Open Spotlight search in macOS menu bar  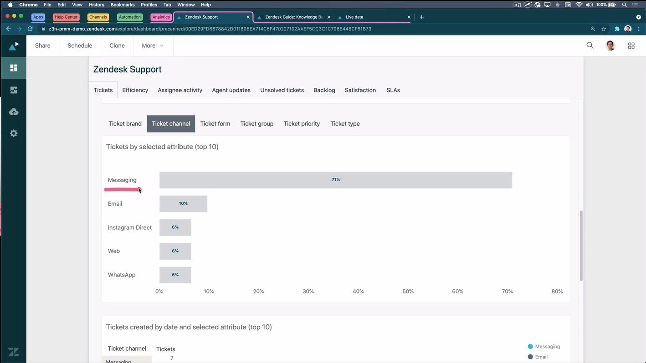[625, 5]
